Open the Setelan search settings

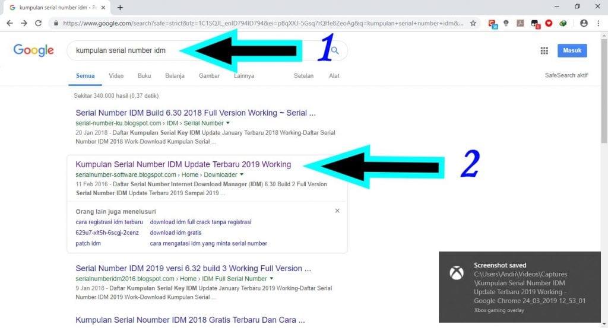pos(303,75)
